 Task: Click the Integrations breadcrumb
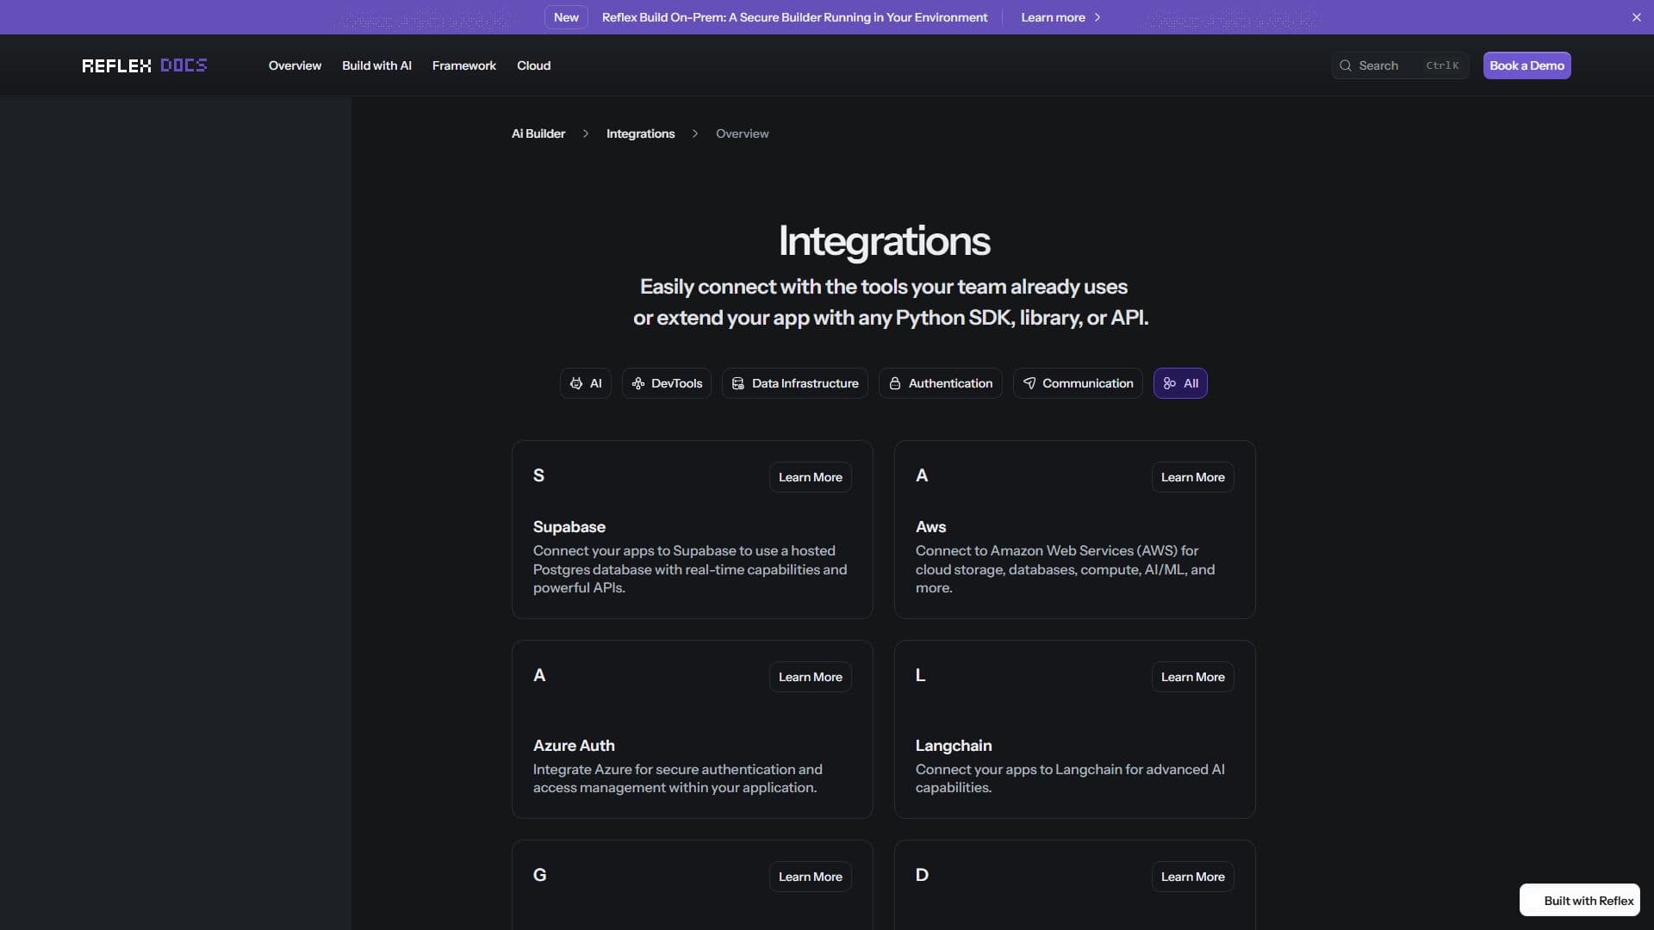click(x=640, y=133)
